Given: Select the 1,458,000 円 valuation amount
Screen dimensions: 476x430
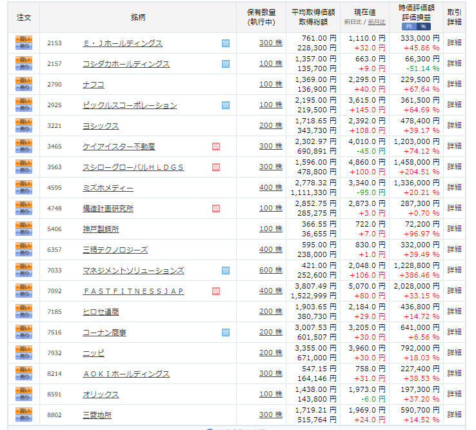Looking at the screenshot, I should 417,162.
